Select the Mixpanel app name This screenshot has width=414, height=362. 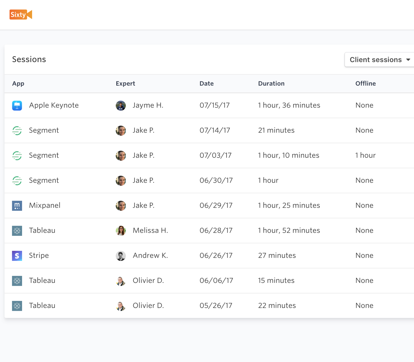pyautogui.click(x=45, y=205)
